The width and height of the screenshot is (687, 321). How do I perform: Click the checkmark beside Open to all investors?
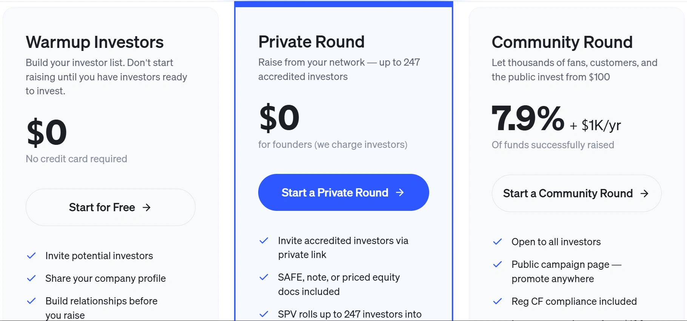pos(498,242)
